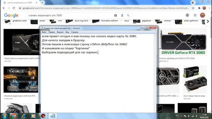Image resolution: width=212 pixels, height=119 pixels.
Task: Open the Google account avatar
Action: click(x=202, y=15)
